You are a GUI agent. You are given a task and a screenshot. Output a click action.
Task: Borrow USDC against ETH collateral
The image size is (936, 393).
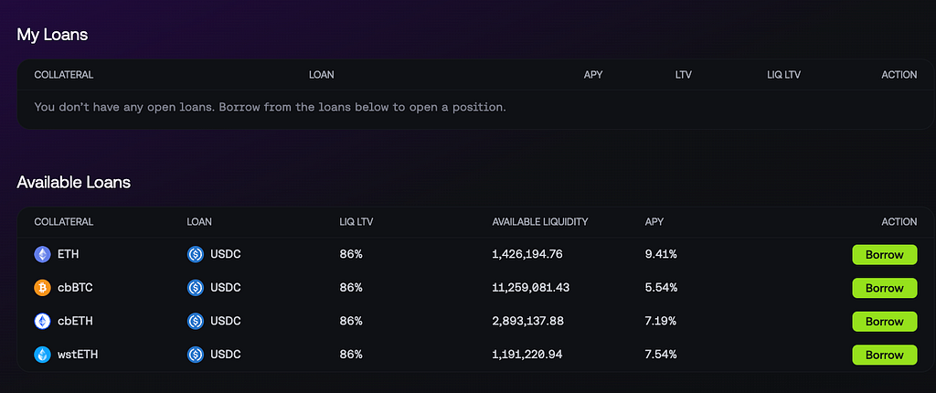[x=885, y=254]
